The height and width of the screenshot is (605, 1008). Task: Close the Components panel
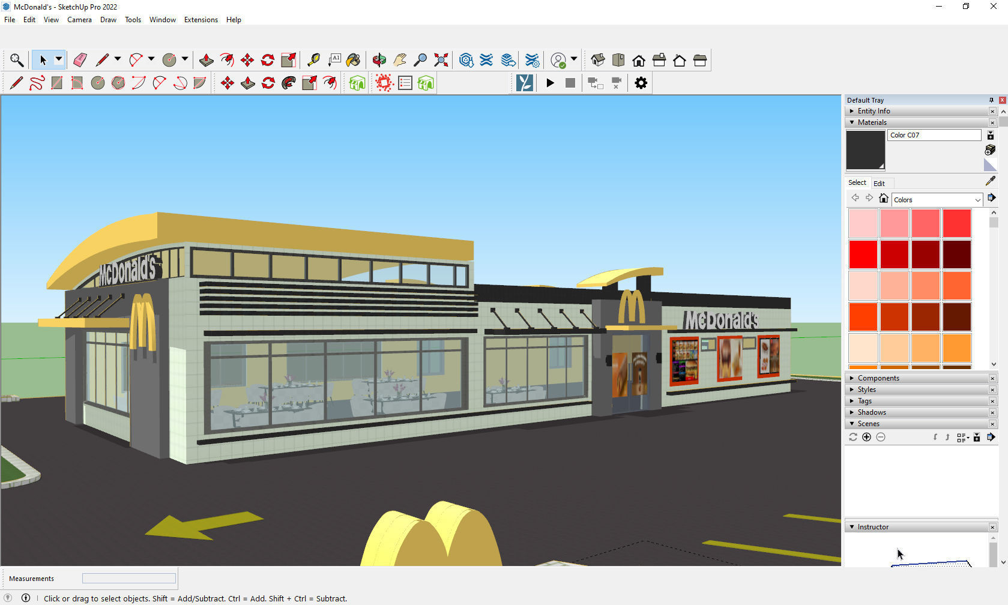pyautogui.click(x=992, y=378)
